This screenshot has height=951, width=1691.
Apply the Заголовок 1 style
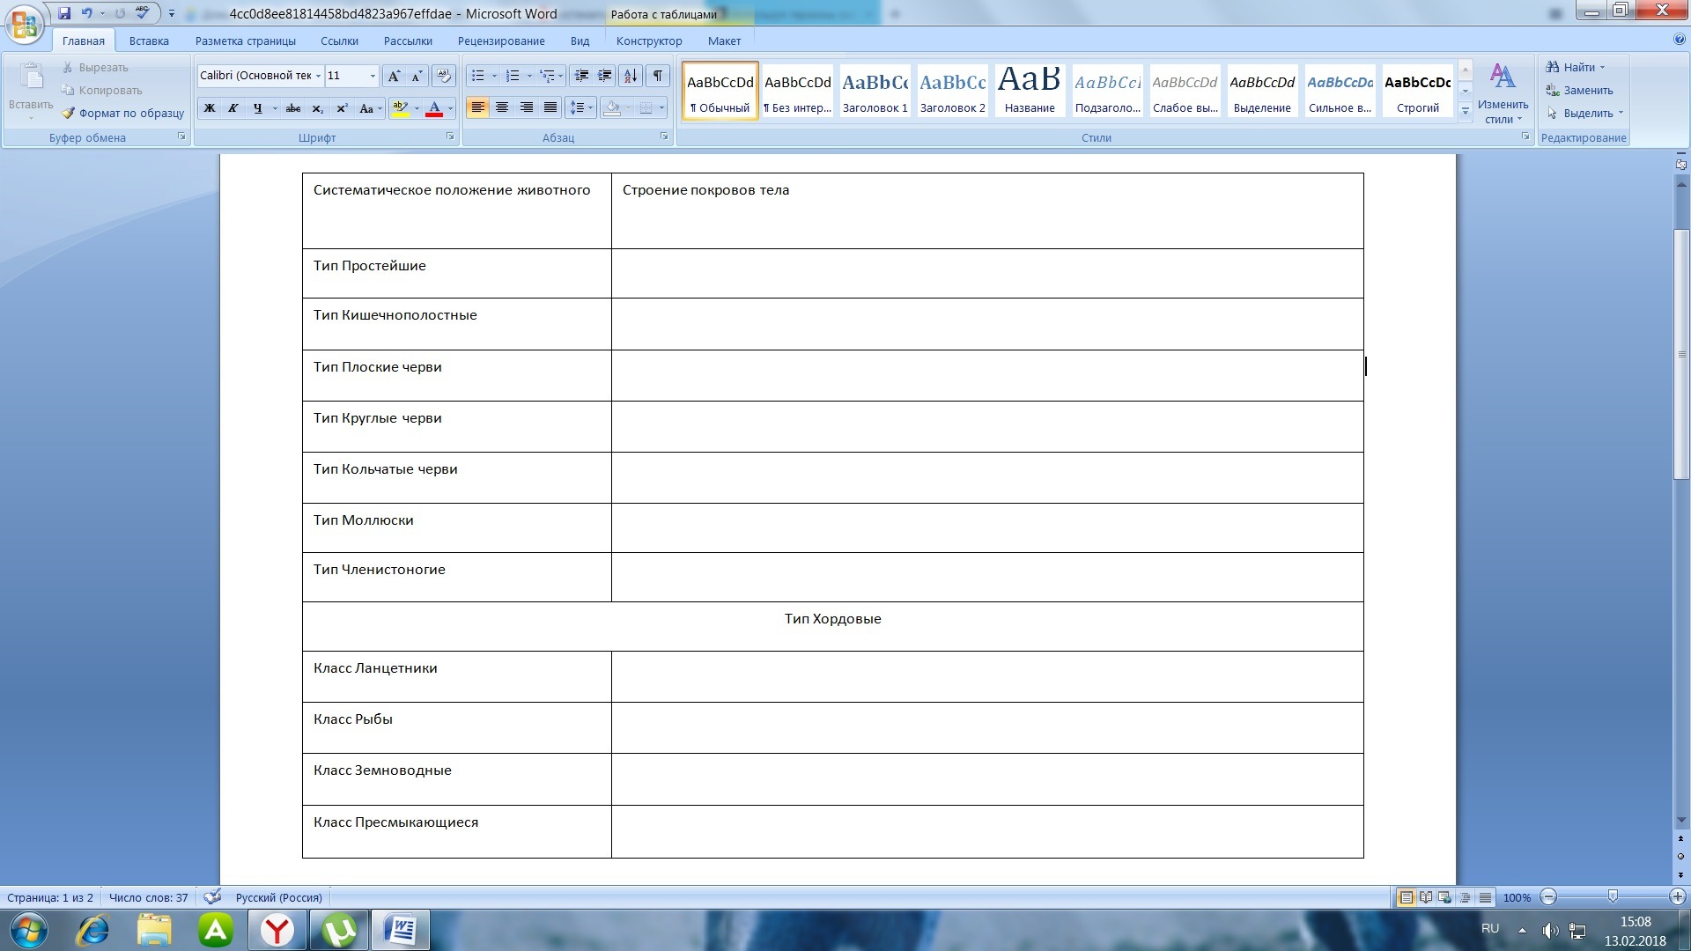875,91
